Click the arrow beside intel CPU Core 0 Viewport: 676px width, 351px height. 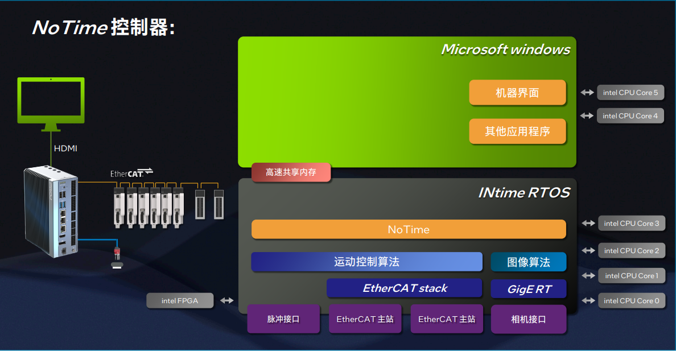coord(588,300)
